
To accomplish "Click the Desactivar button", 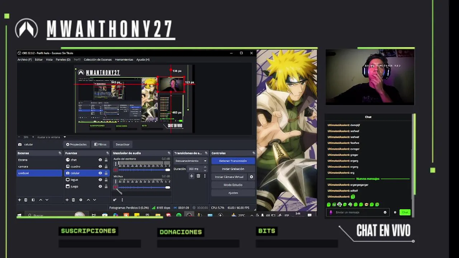I will click(123, 144).
